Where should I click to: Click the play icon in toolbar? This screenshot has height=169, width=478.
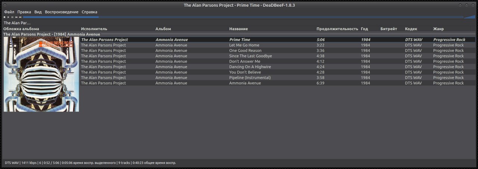[8, 17]
